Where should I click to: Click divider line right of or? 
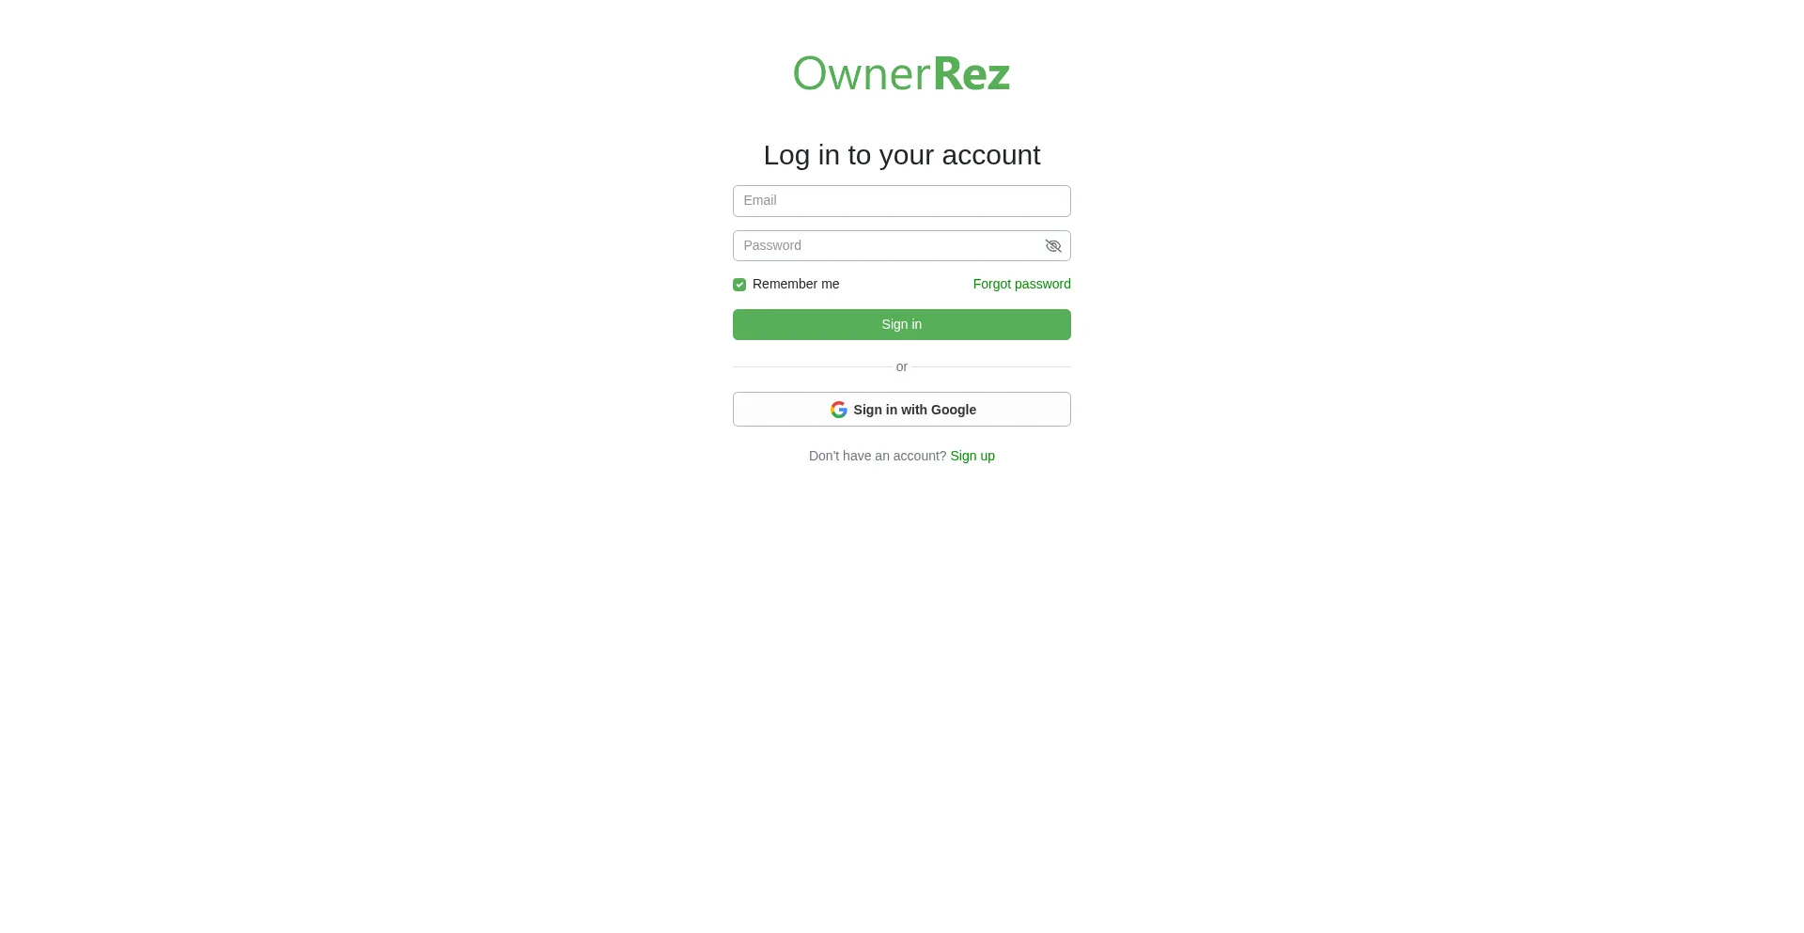point(991,366)
